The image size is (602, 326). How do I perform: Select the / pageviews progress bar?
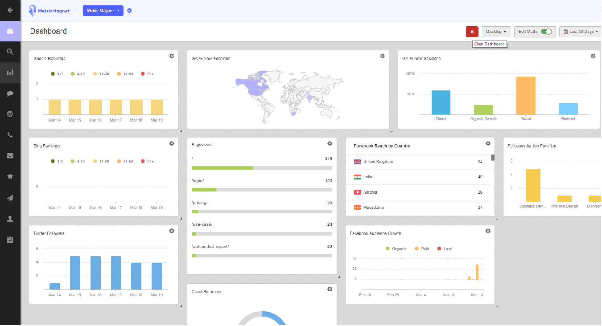pos(262,168)
